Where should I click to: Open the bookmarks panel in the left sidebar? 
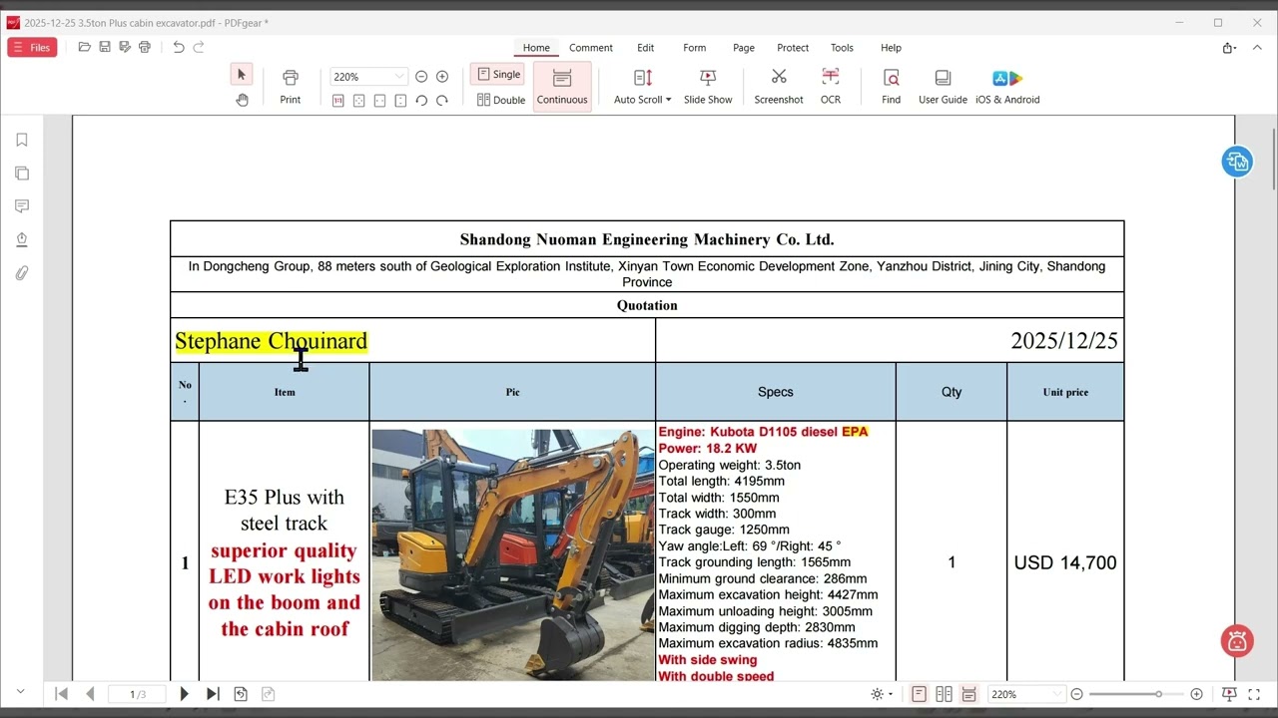(22, 141)
